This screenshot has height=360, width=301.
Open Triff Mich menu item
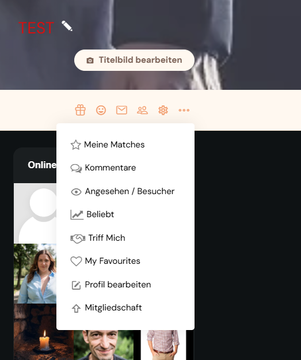click(x=125, y=238)
